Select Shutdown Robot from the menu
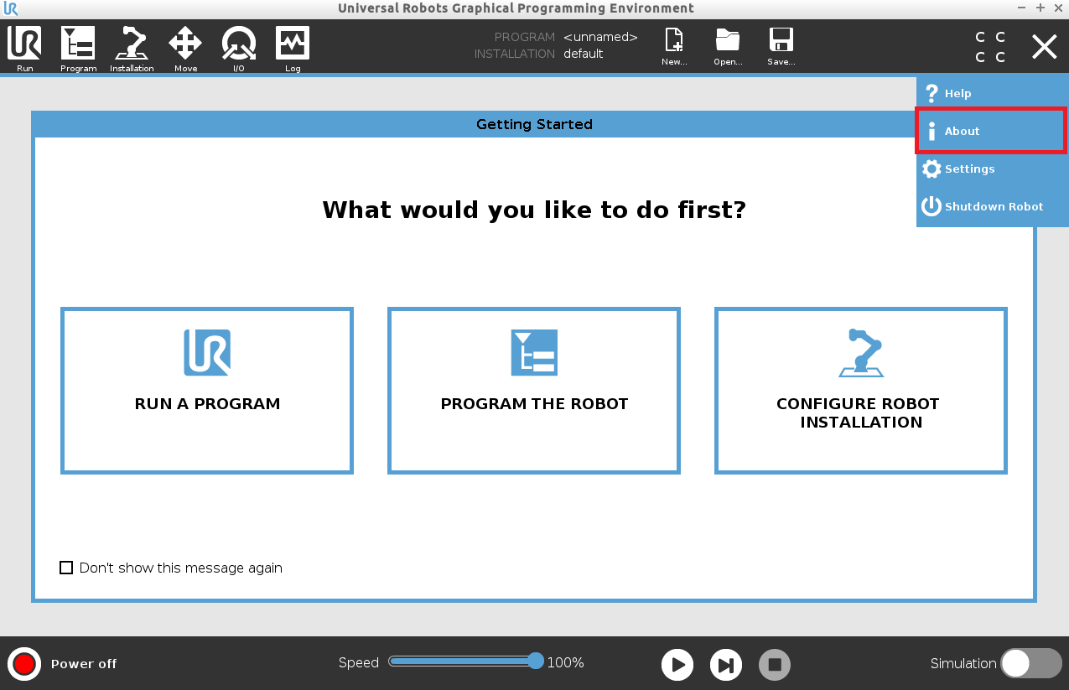This screenshot has width=1069, height=690. [992, 206]
